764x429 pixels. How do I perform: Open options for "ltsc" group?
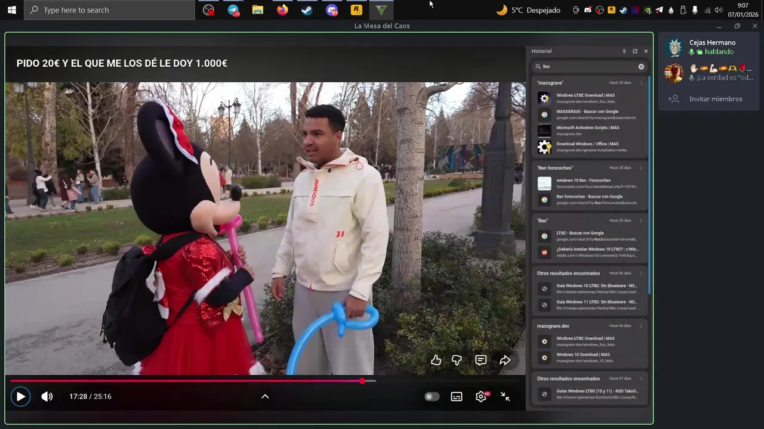tap(642, 220)
